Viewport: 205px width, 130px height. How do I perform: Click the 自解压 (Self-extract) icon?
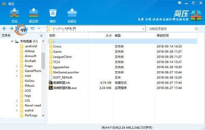tap(72, 13)
